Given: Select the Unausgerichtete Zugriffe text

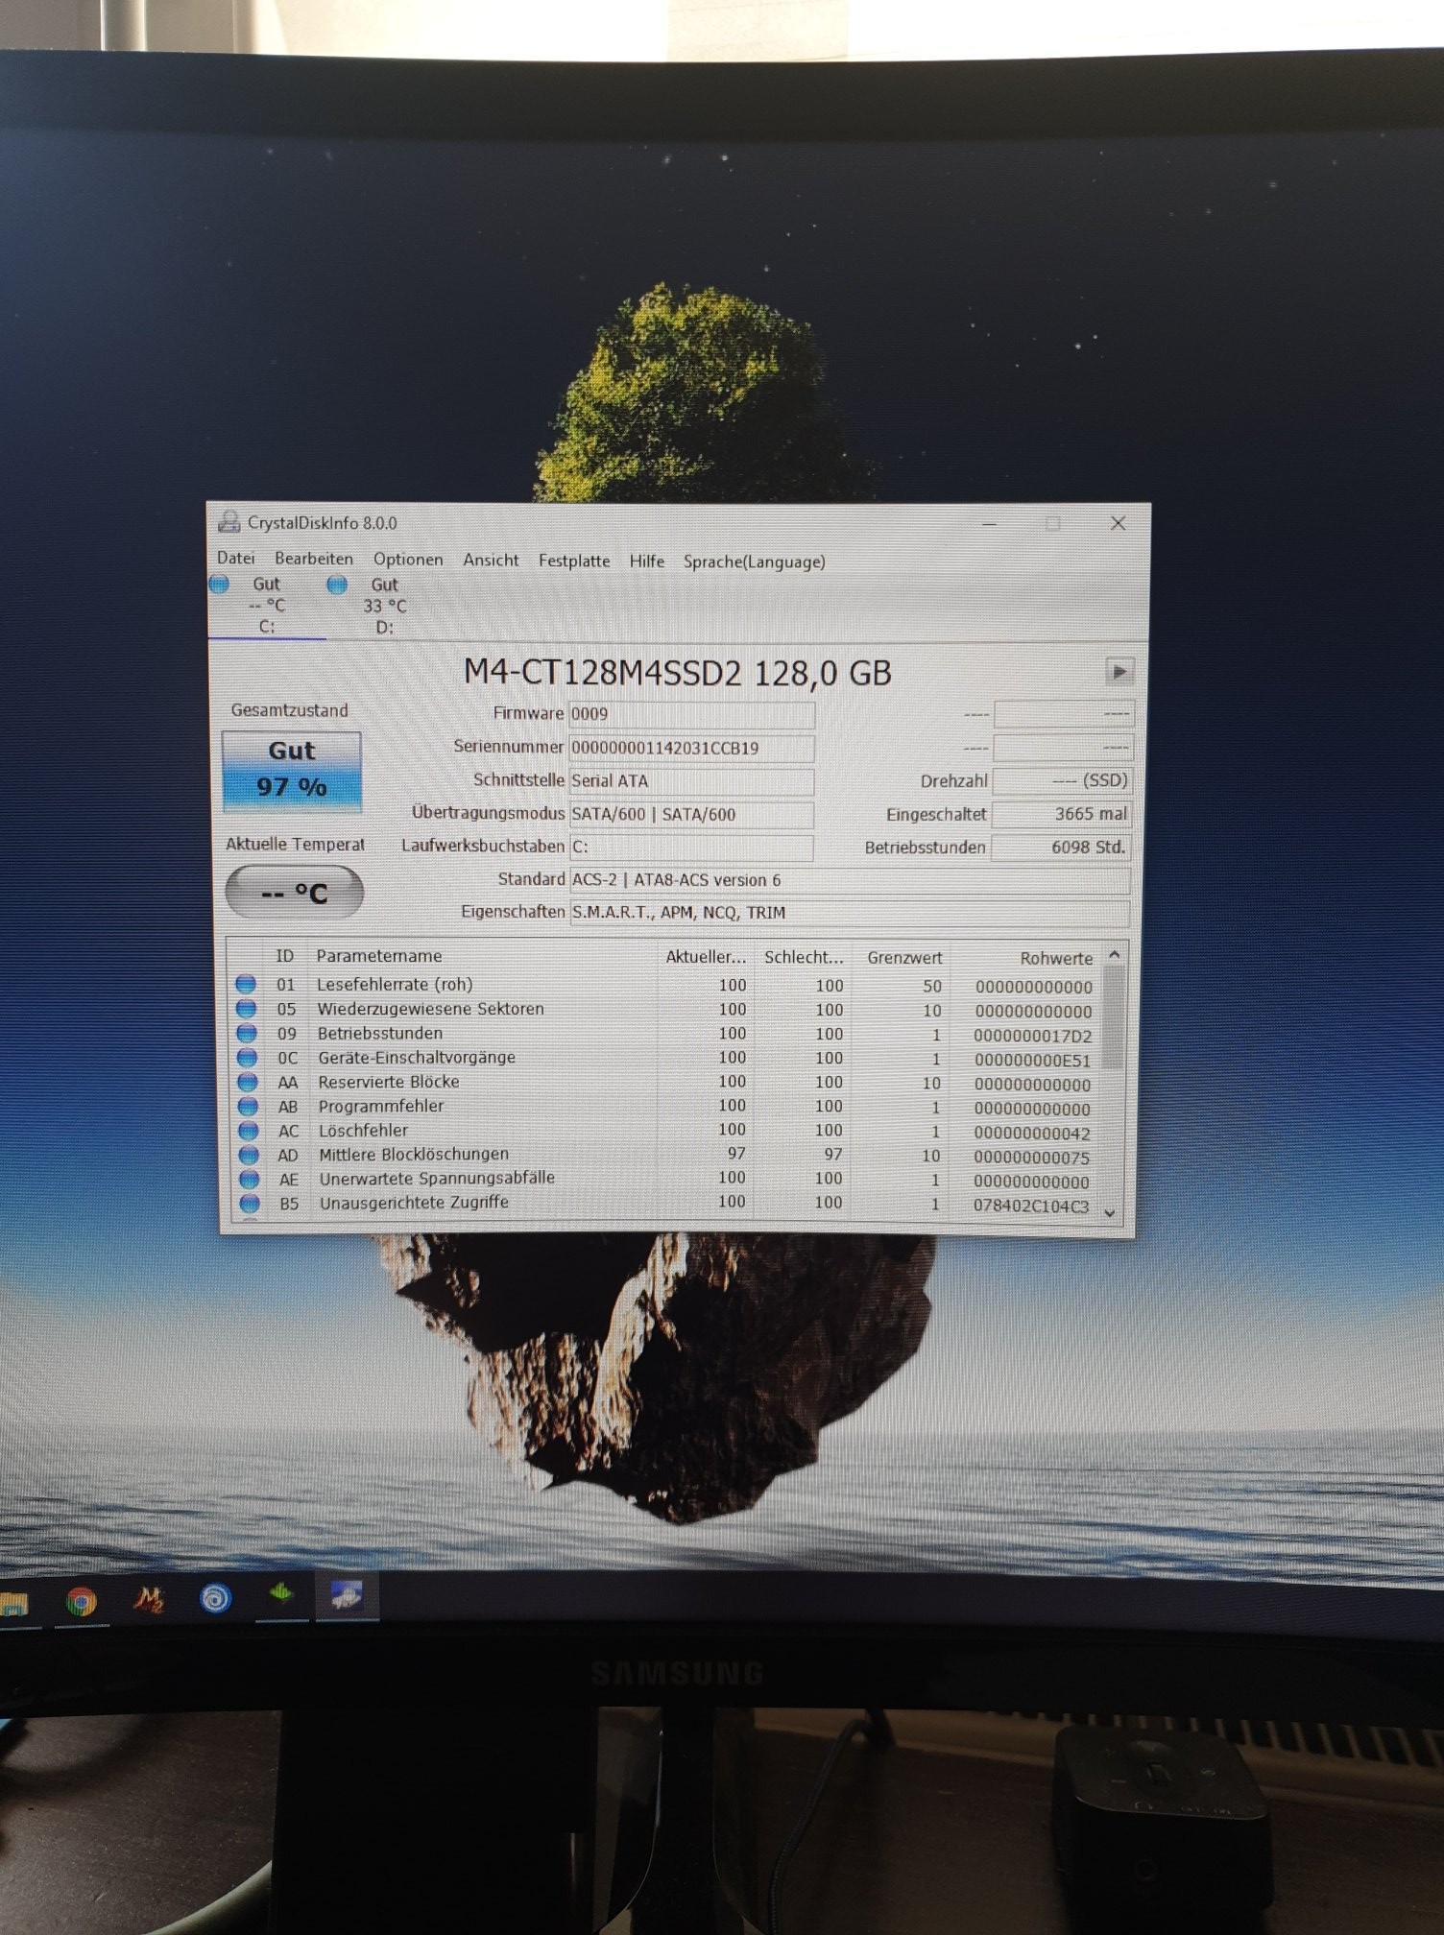Looking at the screenshot, I should pyautogui.click(x=414, y=1203).
